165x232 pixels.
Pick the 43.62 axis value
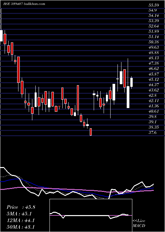154,90
